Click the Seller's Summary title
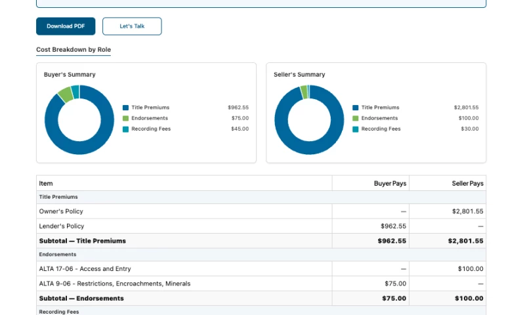This screenshot has height=315, width=525. pyautogui.click(x=299, y=74)
